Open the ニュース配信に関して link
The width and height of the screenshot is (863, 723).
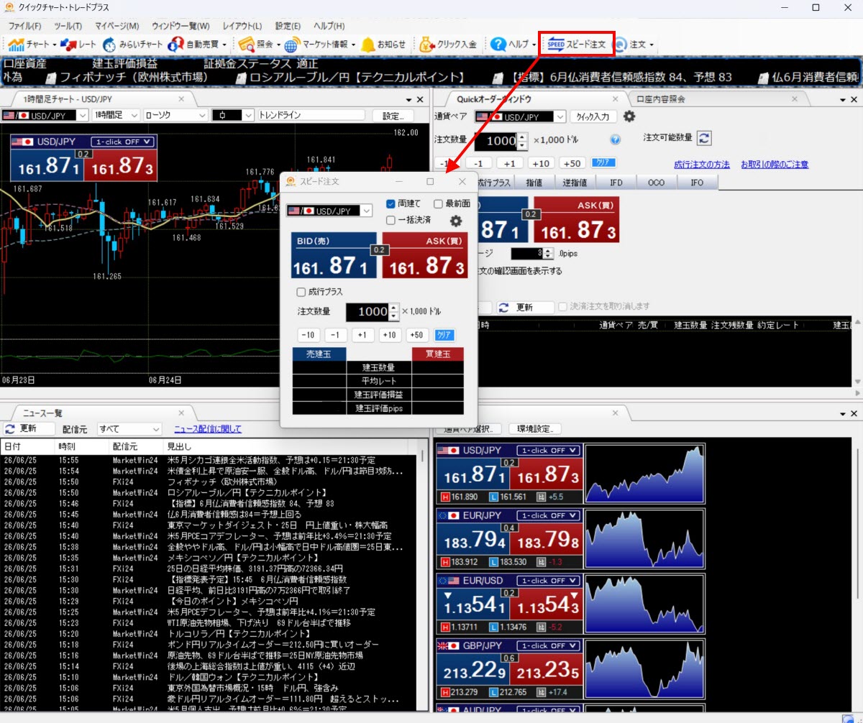208,429
